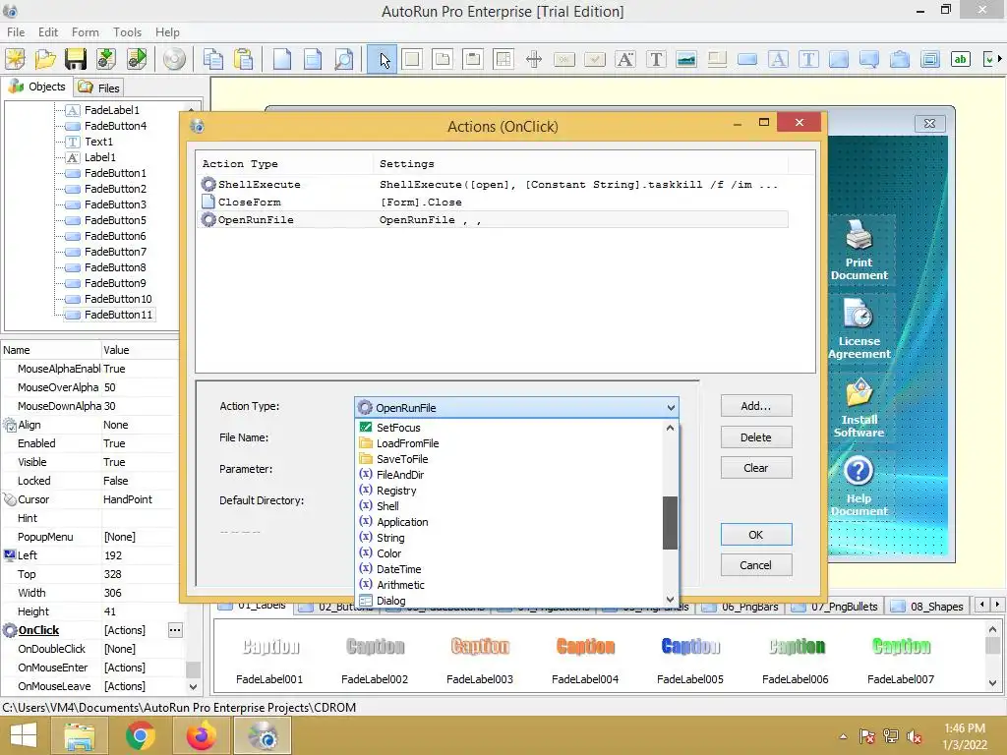The height and width of the screenshot is (755, 1007).
Task: Click Cancel in Actions dialog
Action: [756, 565]
